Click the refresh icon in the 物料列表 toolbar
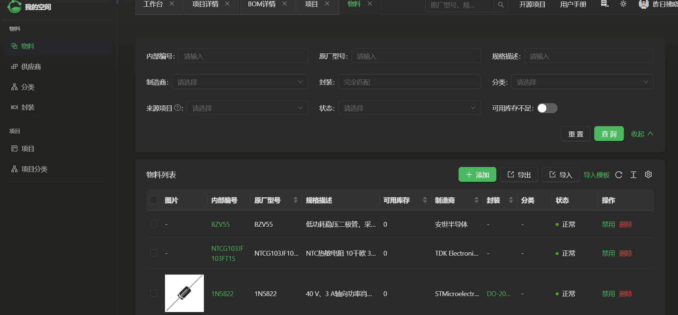The height and width of the screenshot is (315, 678). click(x=619, y=175)
